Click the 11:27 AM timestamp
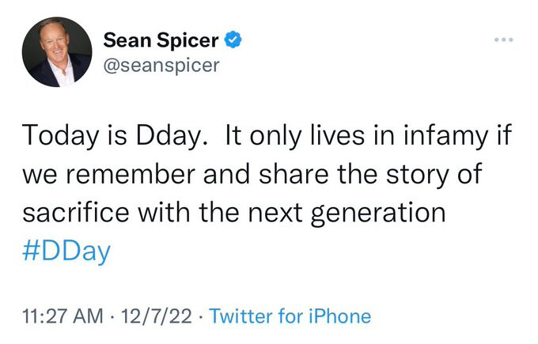This screenshot has width=538, height=344. (x=60, y=316)
